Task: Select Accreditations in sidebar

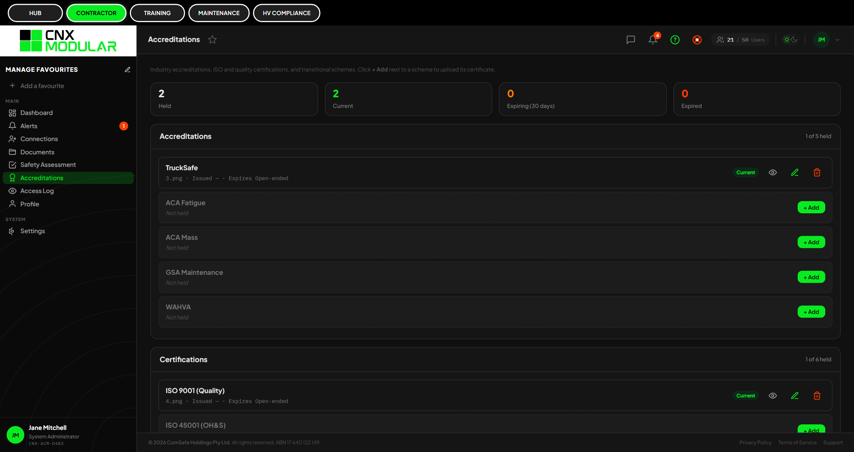Action: pyautogui.click(x=68, y=178)
